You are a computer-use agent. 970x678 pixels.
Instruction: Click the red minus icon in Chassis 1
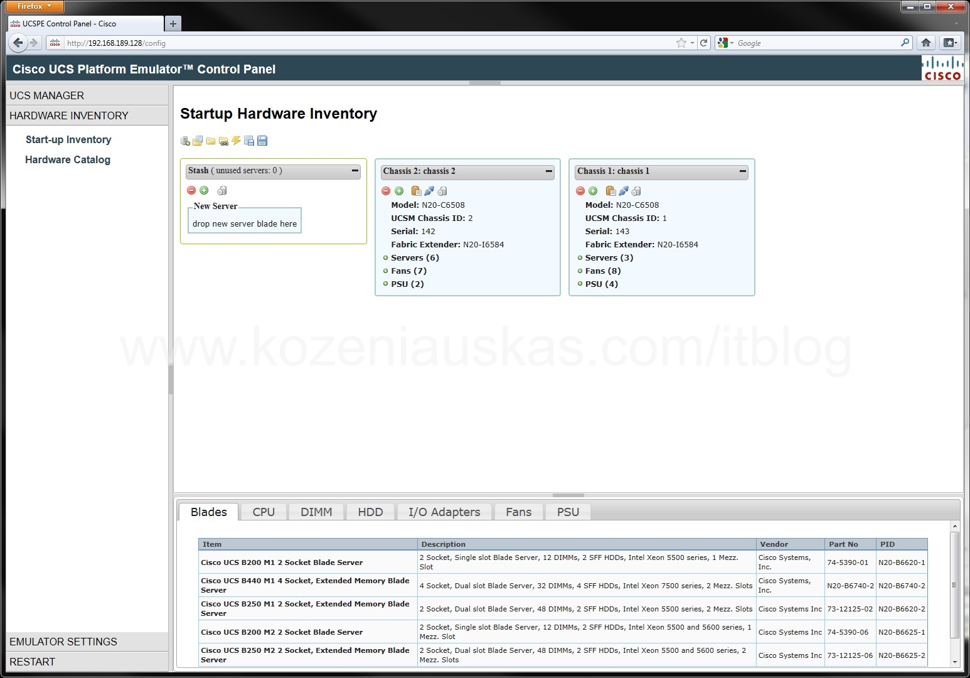click(580, 191)
